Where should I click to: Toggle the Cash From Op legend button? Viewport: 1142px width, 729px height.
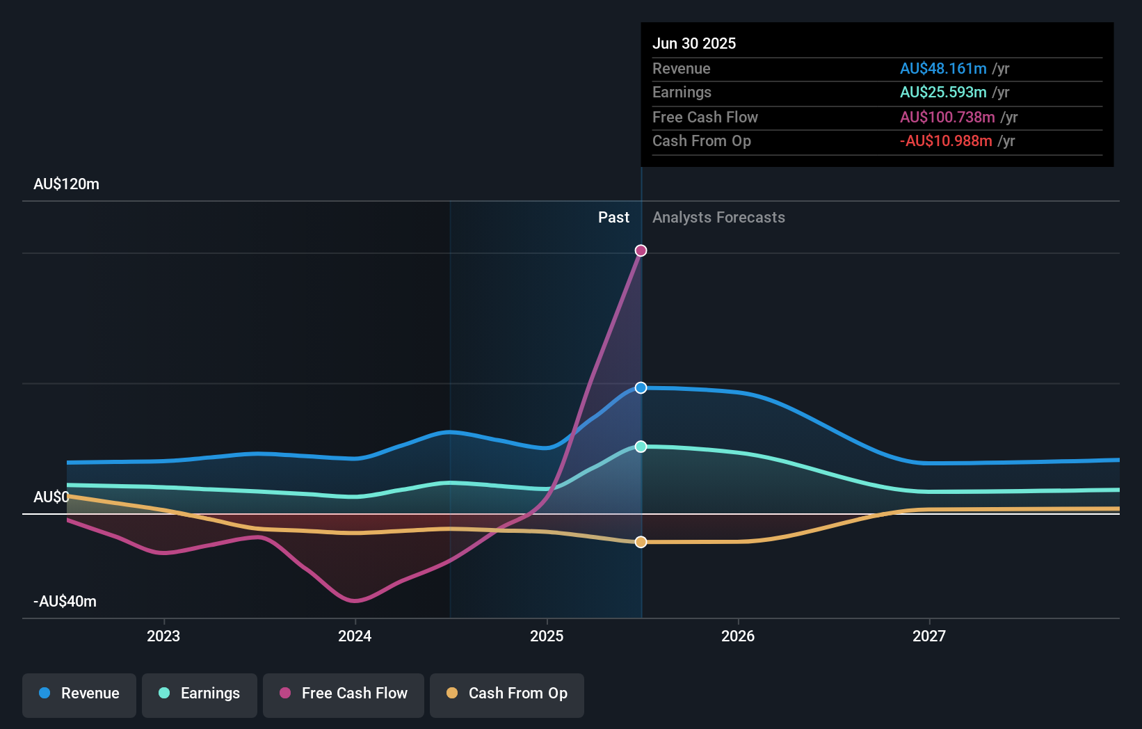pos(507,694)
